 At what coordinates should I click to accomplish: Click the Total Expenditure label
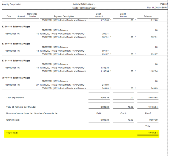coord(15,98)
